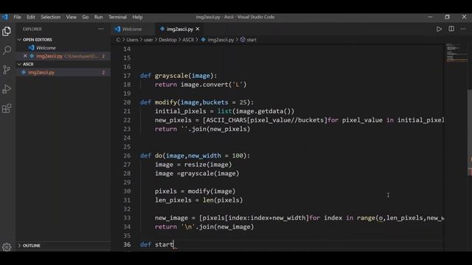Image resolution: width=472 pixels, height=265 pixels.
Task: Click ASCII in the breadcrumb path
Action: 188,40
